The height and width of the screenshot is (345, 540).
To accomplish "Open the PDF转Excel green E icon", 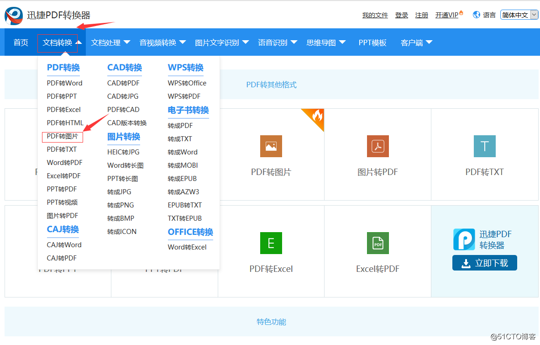I will (271, 243).
